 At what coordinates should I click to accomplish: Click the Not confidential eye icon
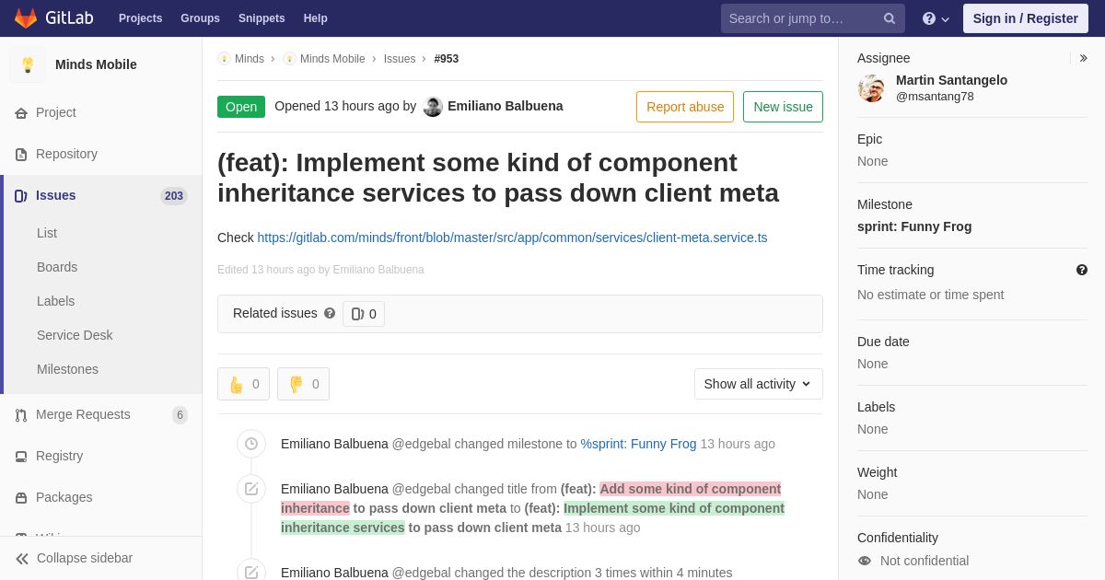(865, 561)
